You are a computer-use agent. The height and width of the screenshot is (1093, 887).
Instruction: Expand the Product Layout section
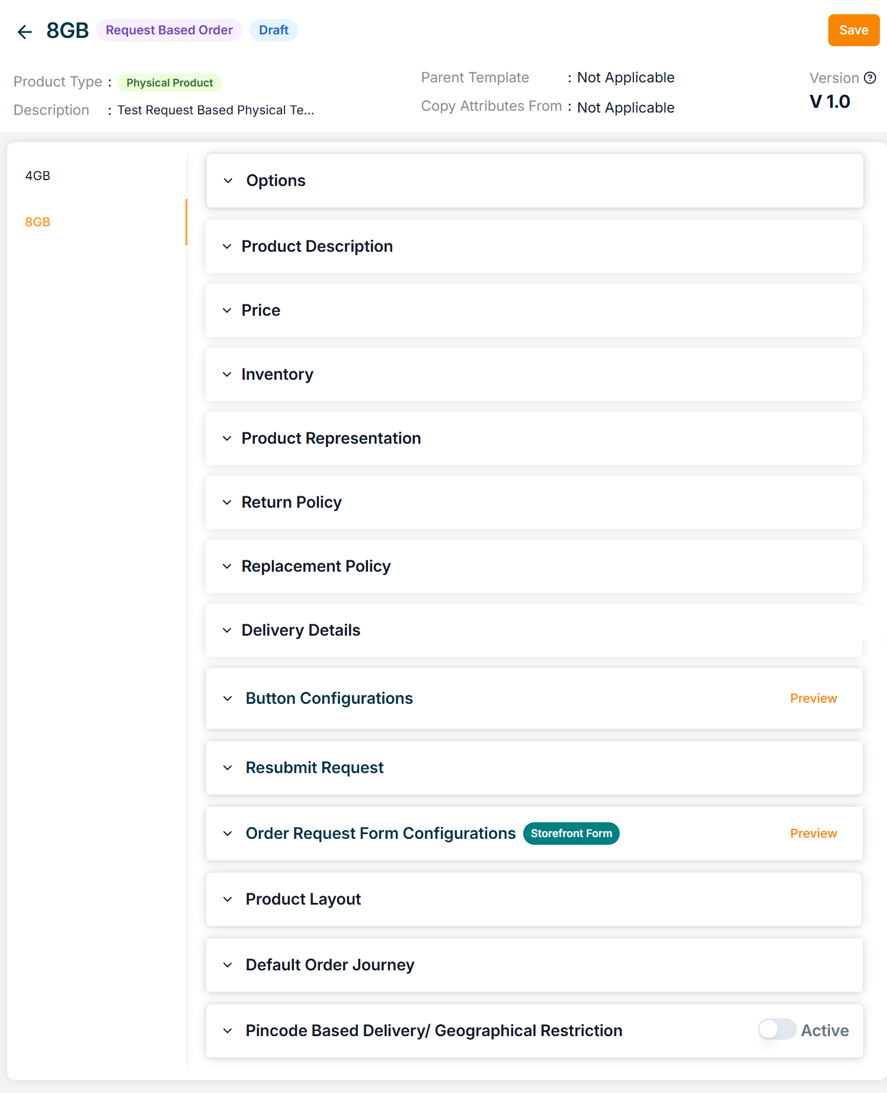(x=303, y=899)
